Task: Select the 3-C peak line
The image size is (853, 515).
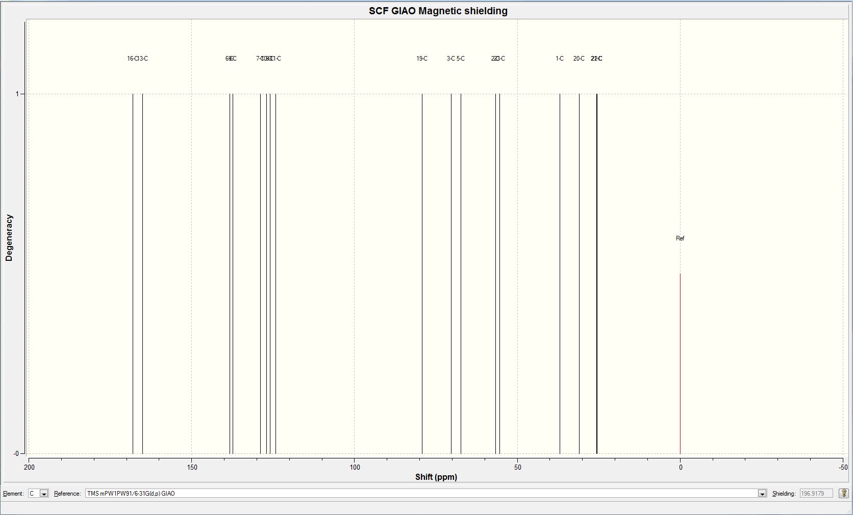Action: click(451, 274)
